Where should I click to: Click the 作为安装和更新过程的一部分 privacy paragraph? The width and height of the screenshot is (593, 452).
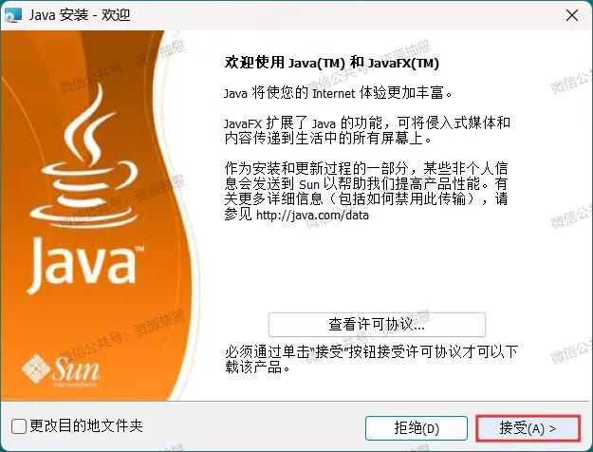pyautogui.click(x=366, y=191)
